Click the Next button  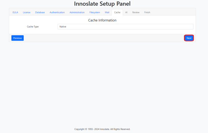(x=189, y=38)
